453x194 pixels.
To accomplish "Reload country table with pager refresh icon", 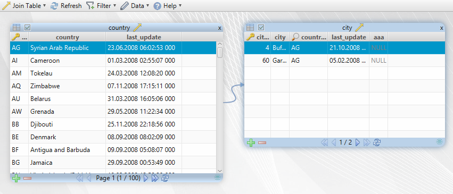I will point(165,178).
